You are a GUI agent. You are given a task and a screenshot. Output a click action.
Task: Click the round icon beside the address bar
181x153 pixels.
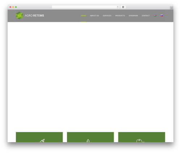click(x=123, y=7)
